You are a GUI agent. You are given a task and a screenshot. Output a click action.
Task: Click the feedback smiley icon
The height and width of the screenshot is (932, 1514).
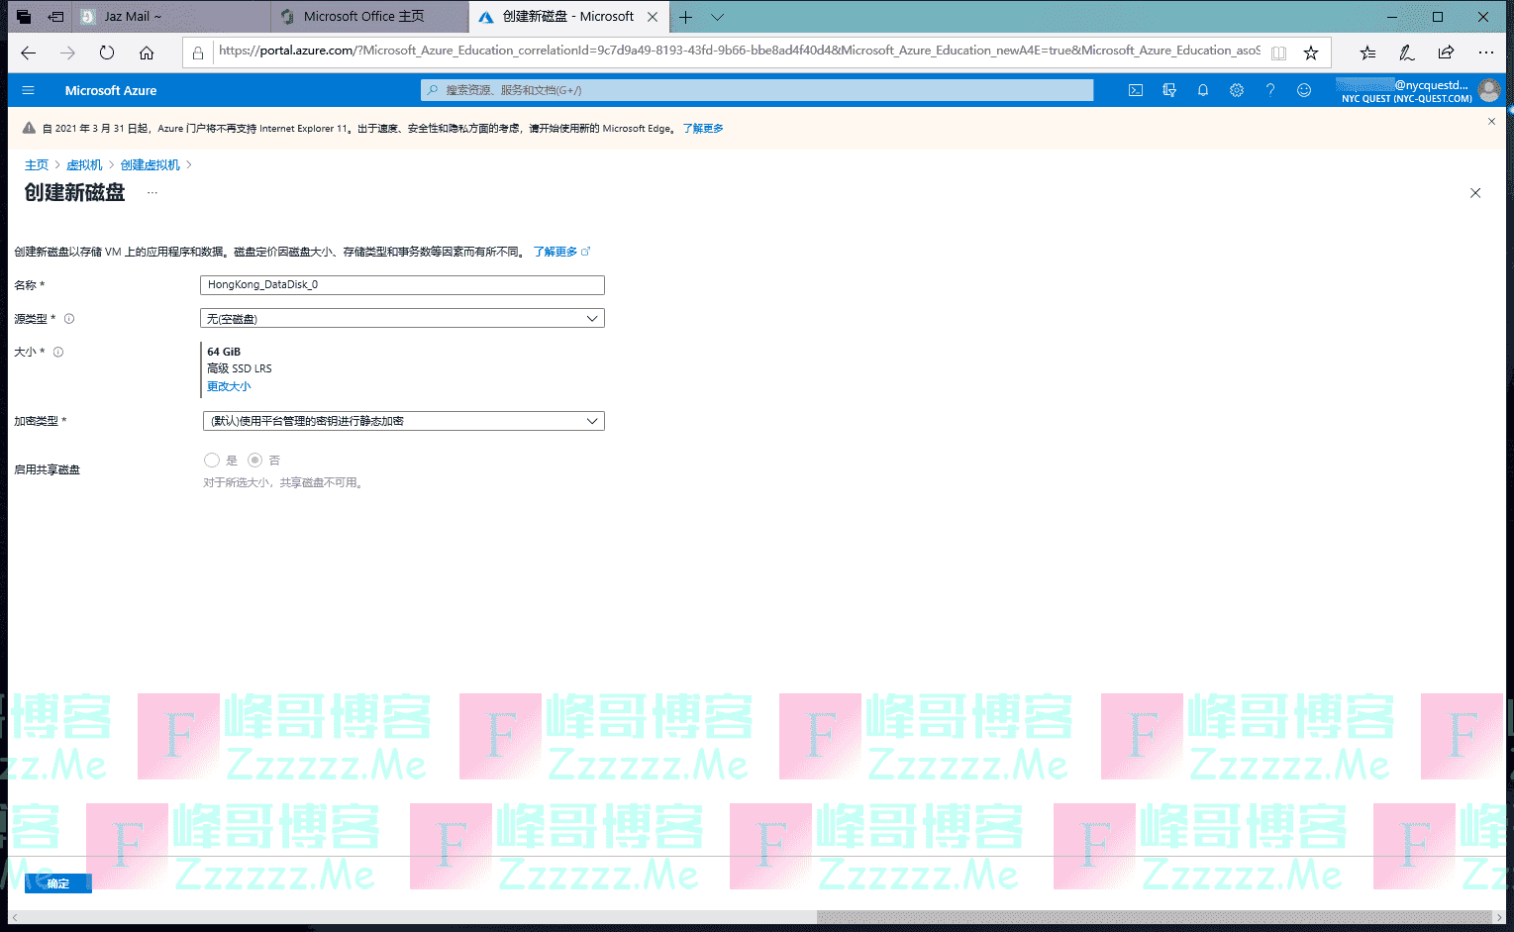click(1304, 90)
